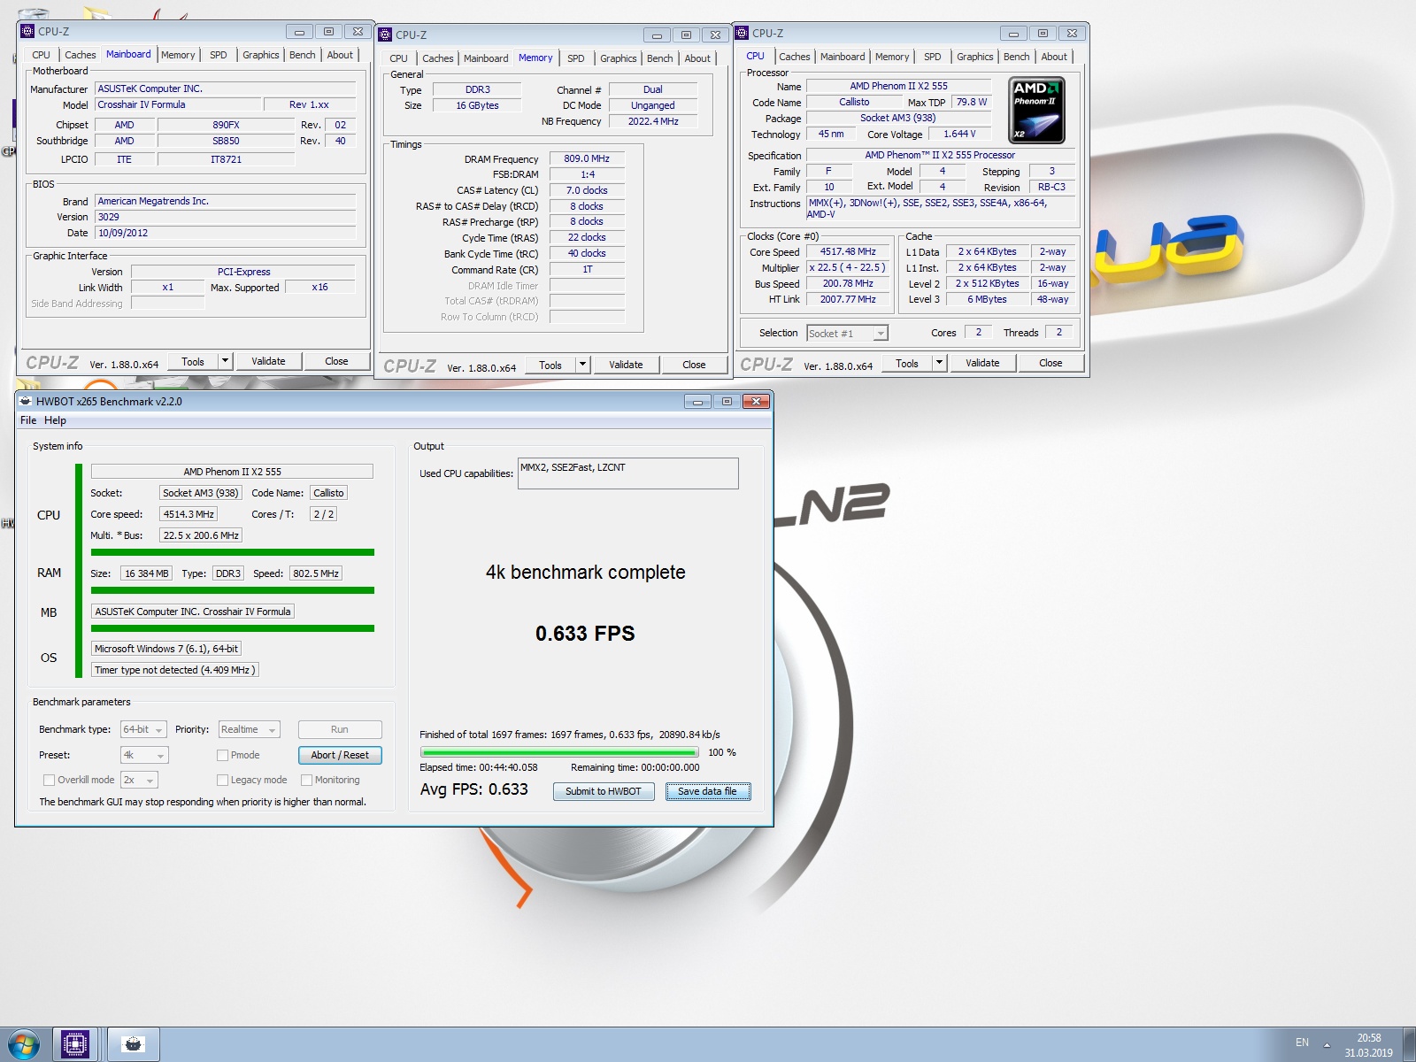The width and height of the screenshot is (1416, 1062).
Task: Click Tools button in CPU-Z CPU window
Action: pos(907,363)
